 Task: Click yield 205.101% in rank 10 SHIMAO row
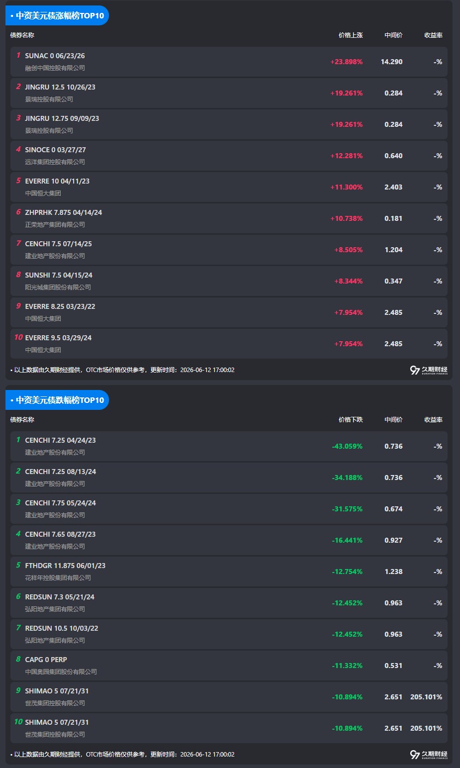coord(426,728)
